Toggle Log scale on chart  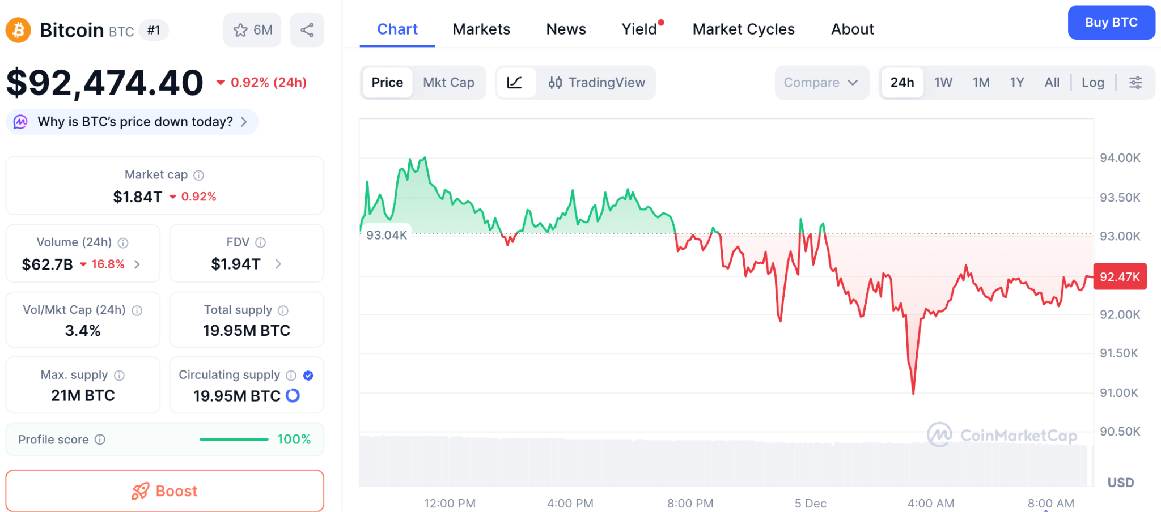(1092, 83)
